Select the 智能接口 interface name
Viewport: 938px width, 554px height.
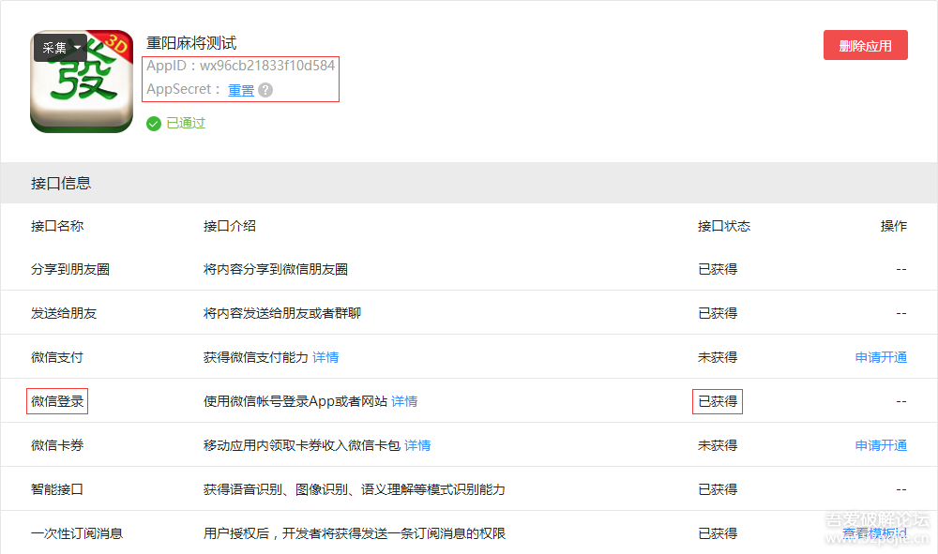pos(57,490)
